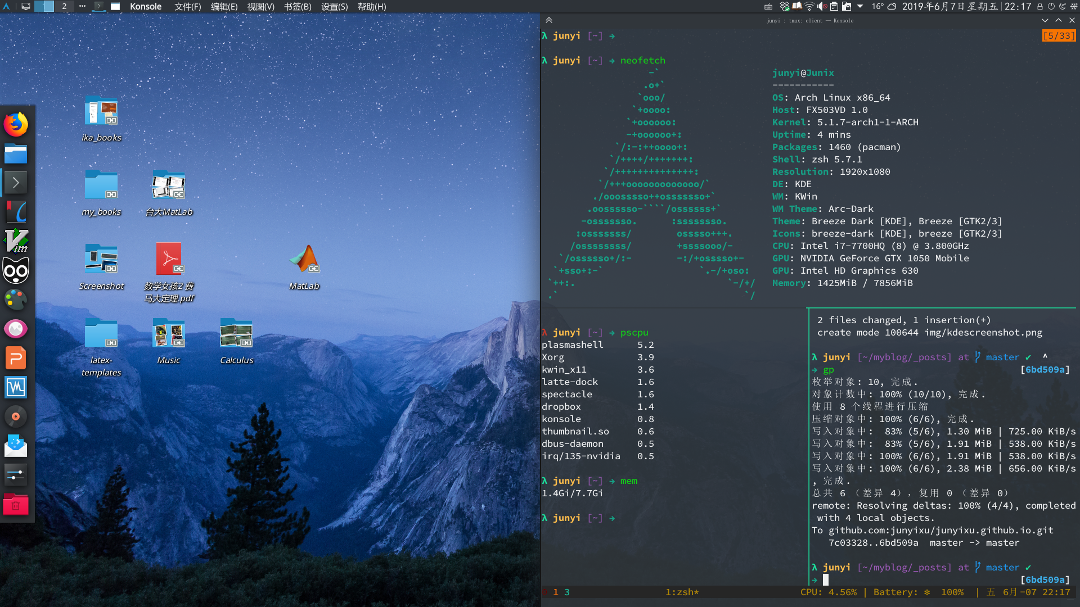Select the Konsole task entry in the top panel

(99, 7)
